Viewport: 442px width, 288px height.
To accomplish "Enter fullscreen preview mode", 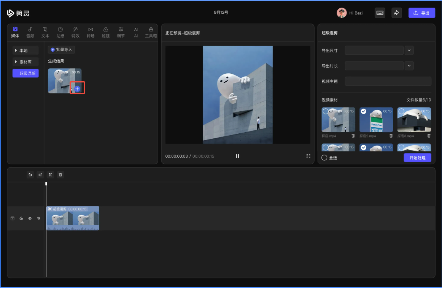I will click(308, 156).
